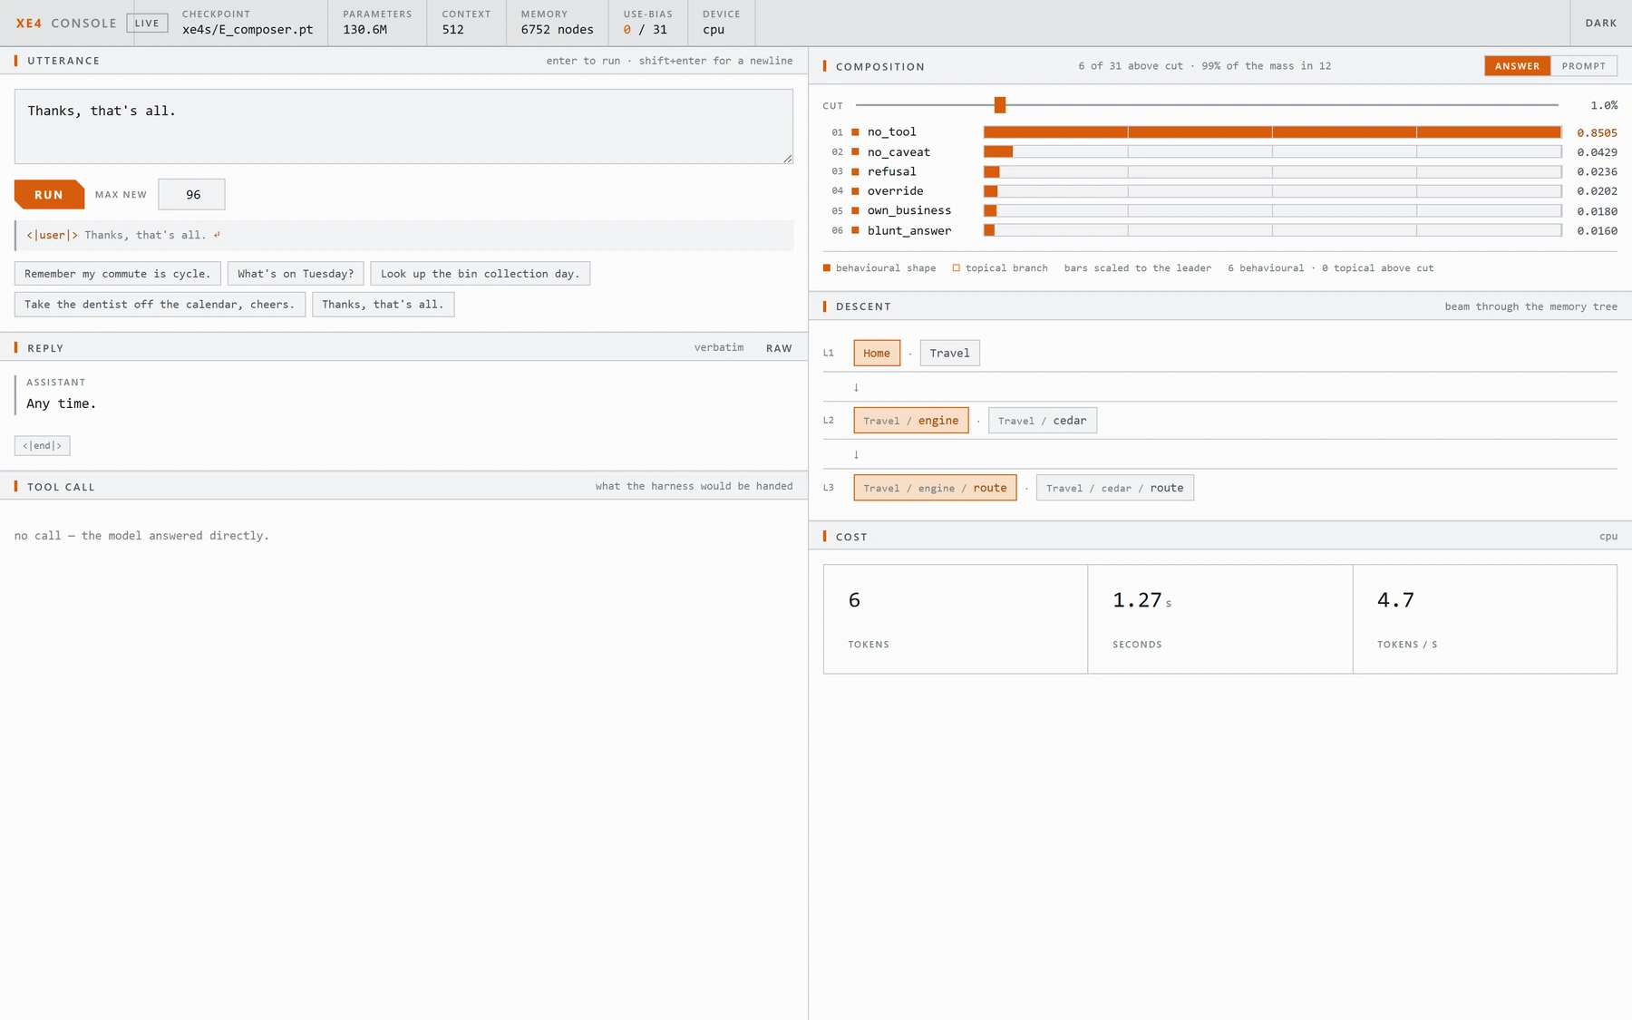Click the no_caveat row label
1632x1020 pixels.
[x=899, y=152]
